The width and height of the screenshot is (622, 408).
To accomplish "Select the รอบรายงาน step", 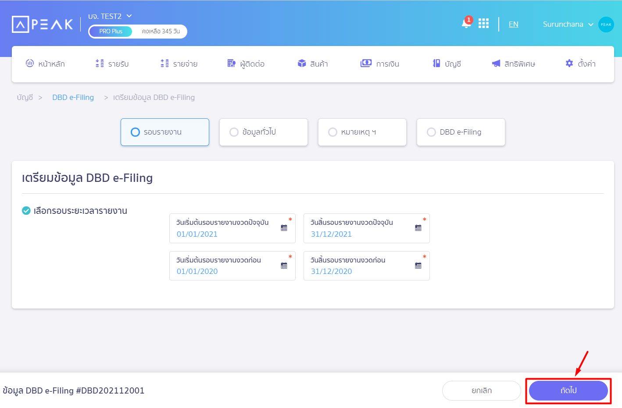I will (x=165, y=132).
